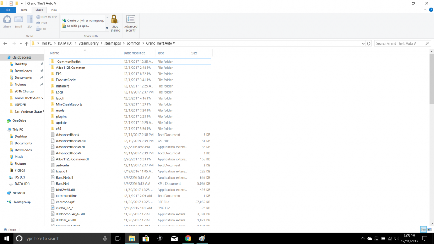Click Stop sharing padlock icon
Viewport: 434px width, 244px height.
coord(115,23)
